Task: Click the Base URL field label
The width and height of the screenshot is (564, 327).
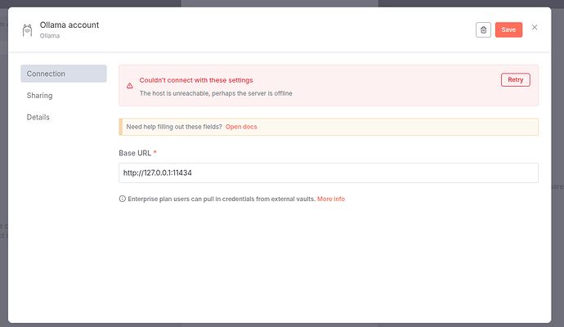Action: [136, 153]
